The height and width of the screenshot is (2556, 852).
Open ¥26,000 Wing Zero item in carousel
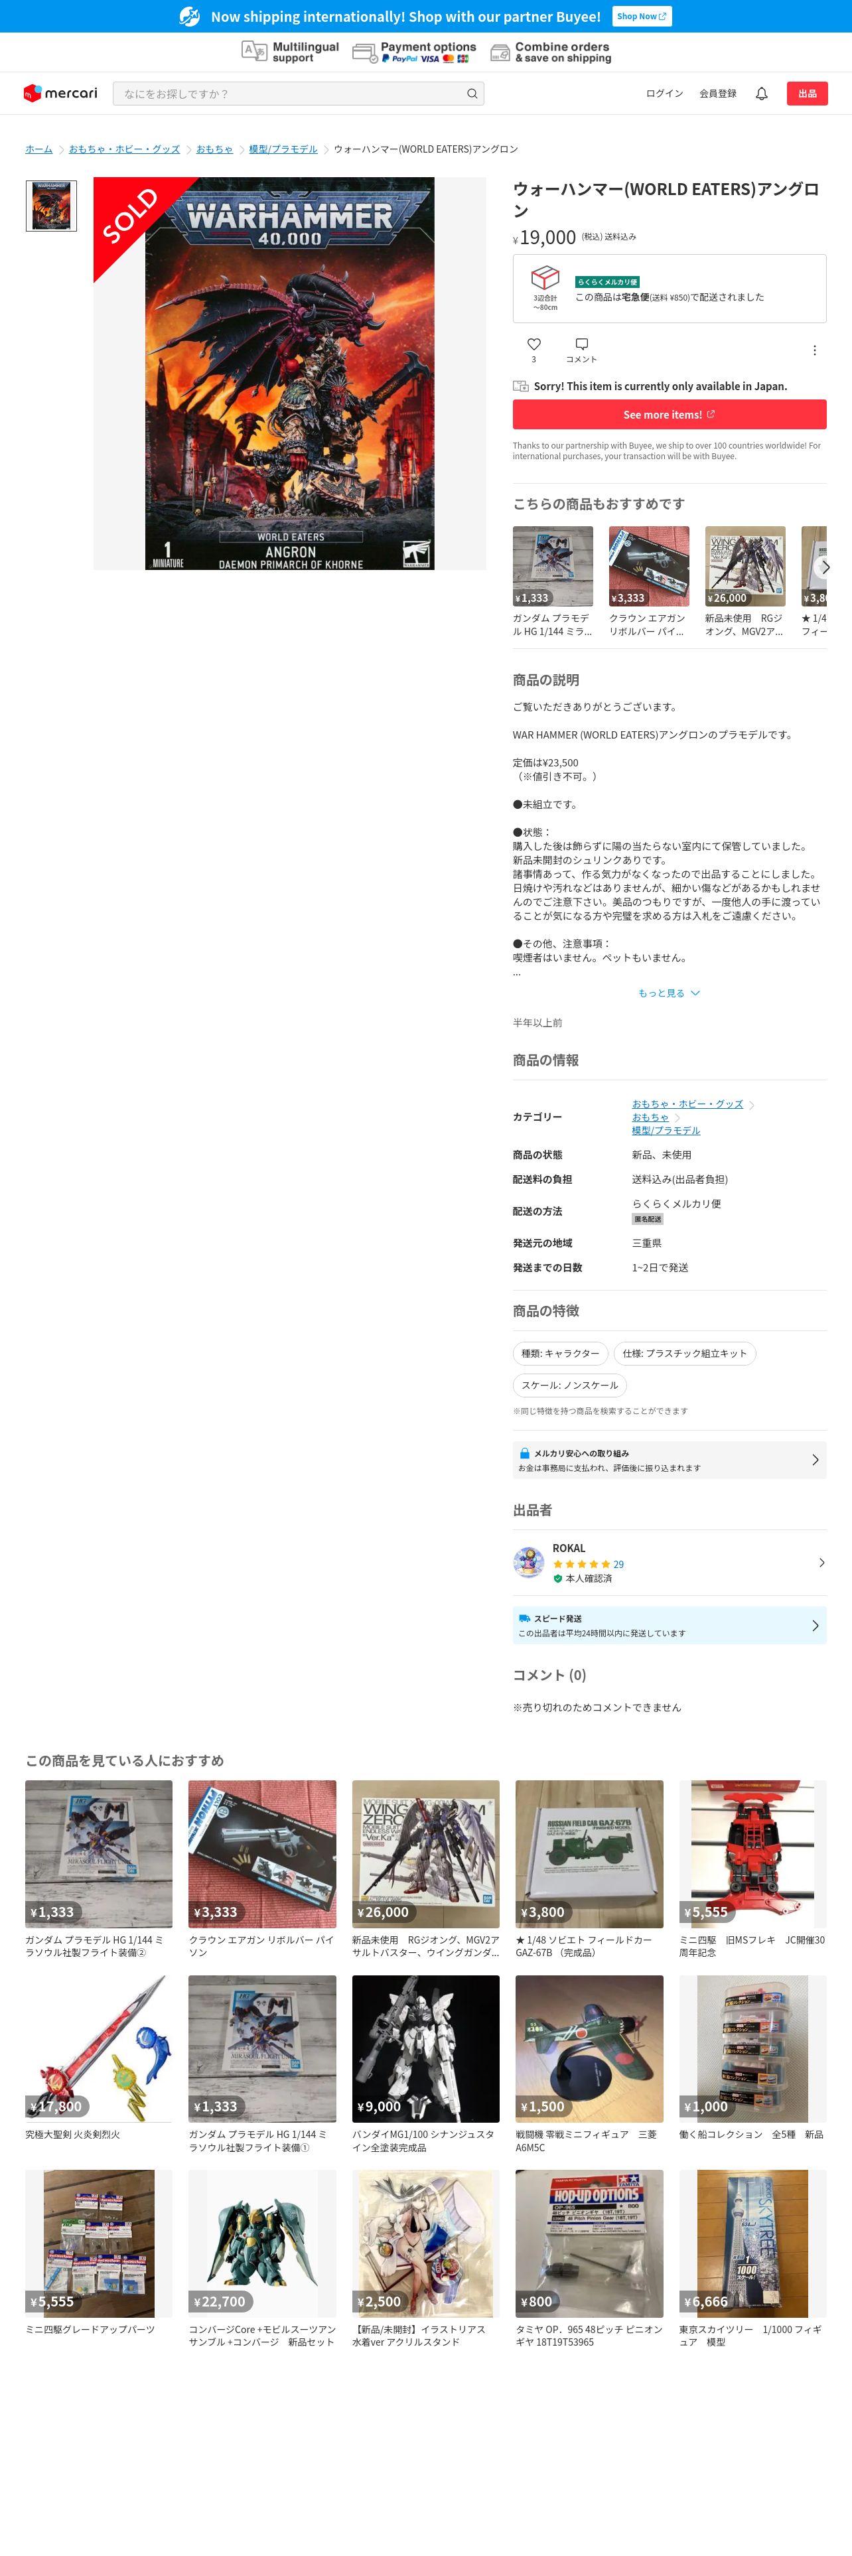[745, 581]
